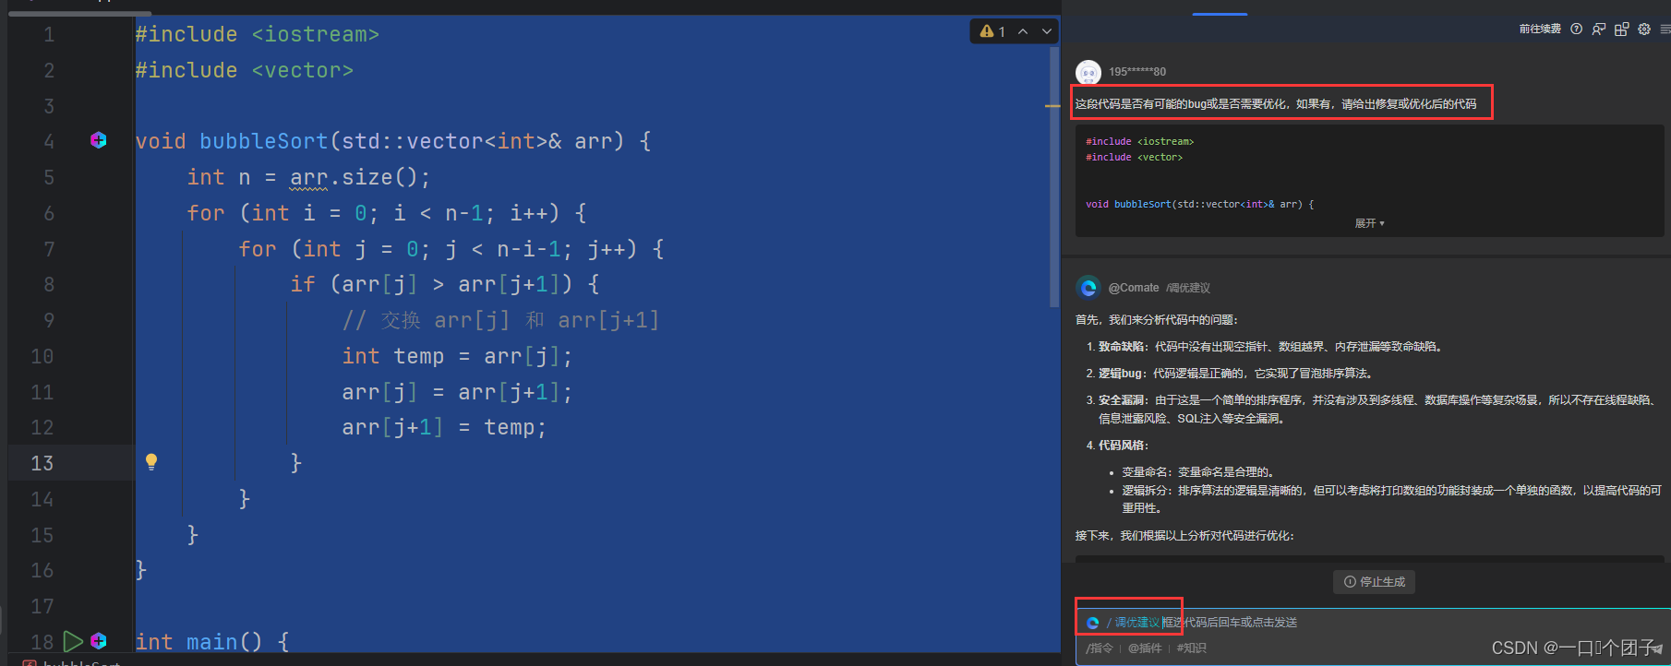The height and width of the screenshot is (666, 1671).
Task: Click the /指令 command shortcut
Action: pos(1100,648)
